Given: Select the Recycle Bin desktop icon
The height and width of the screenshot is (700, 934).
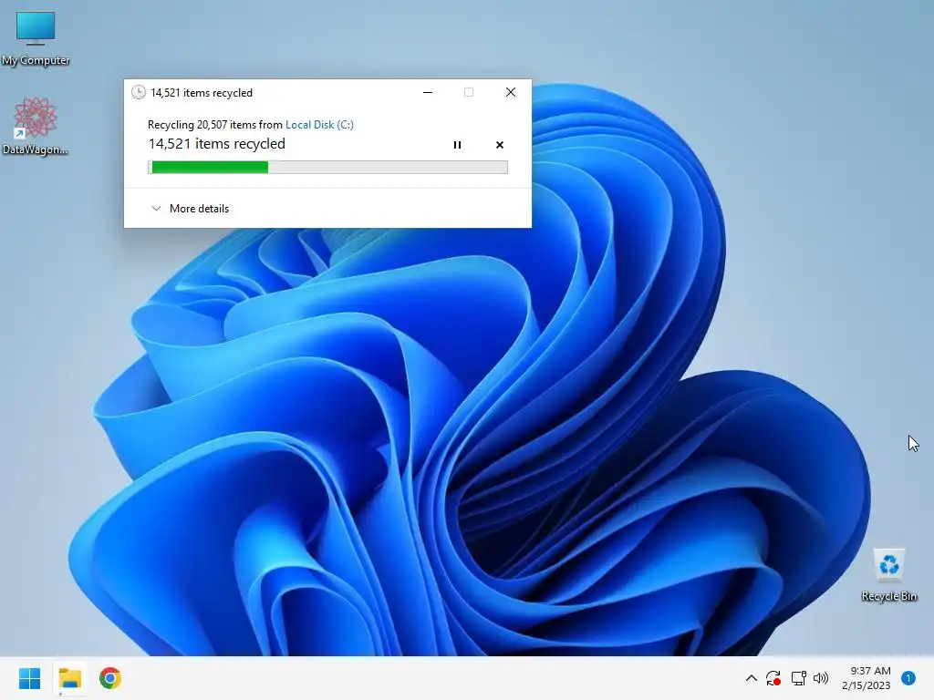Looking at the screenshot, I should [888, 574].
